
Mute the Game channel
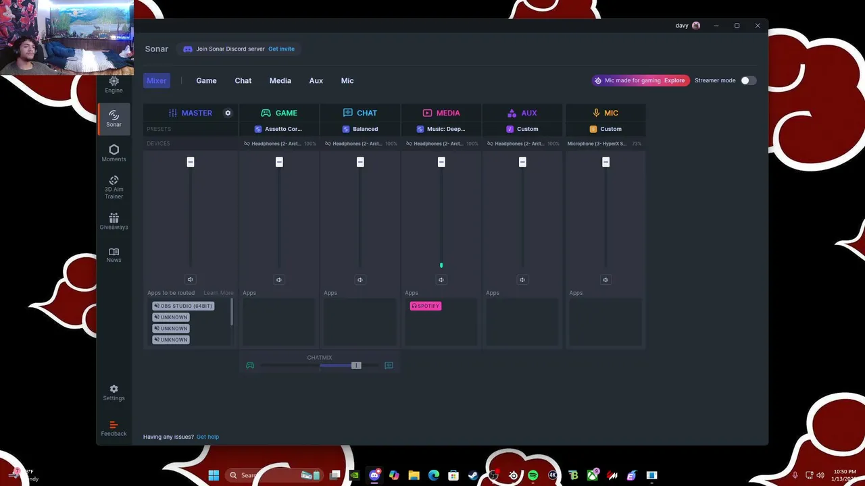pos(279,279)
